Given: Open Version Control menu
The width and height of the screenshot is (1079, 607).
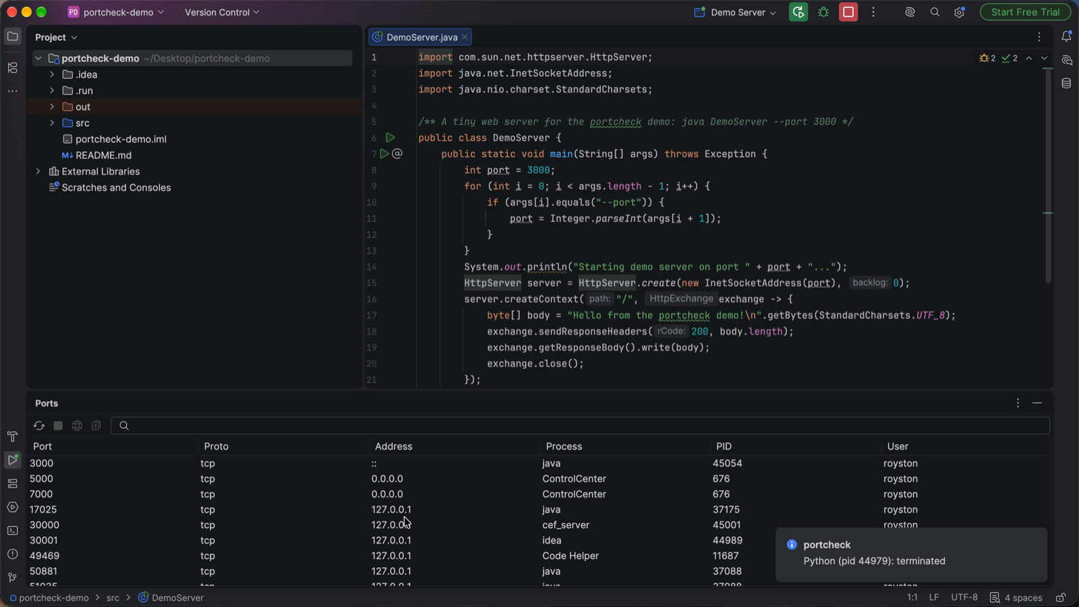Looking at the screenshot, I should [x=222, y=12].
